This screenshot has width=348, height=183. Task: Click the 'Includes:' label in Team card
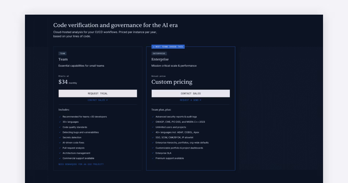pos(64,110)
